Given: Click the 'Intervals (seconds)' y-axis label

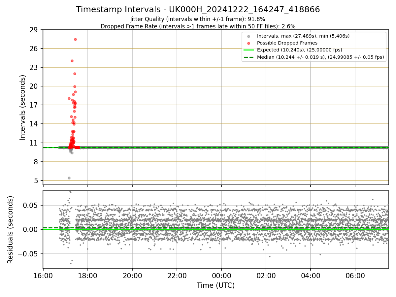Looking at the screenshot, I should click(22, 107).
